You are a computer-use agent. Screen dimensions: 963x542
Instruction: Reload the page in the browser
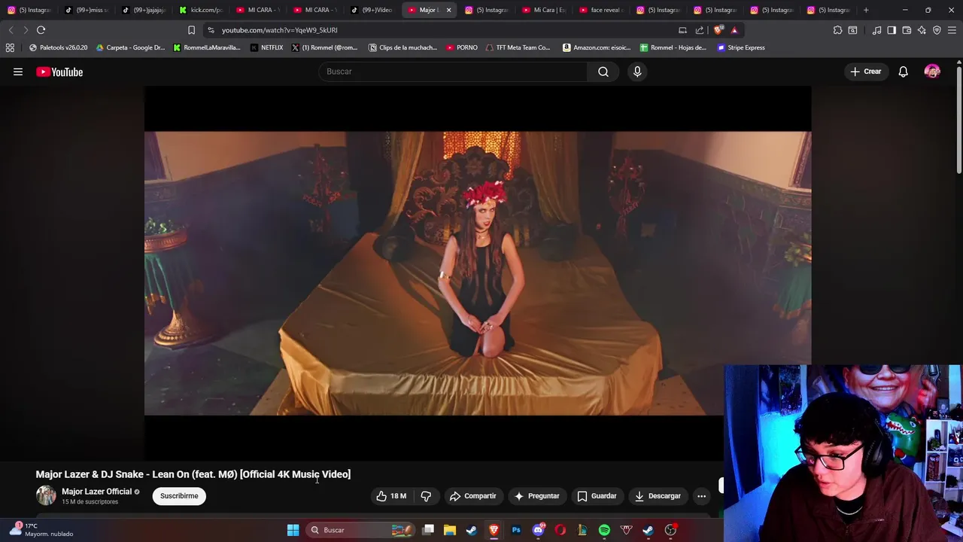coord(41,30)
